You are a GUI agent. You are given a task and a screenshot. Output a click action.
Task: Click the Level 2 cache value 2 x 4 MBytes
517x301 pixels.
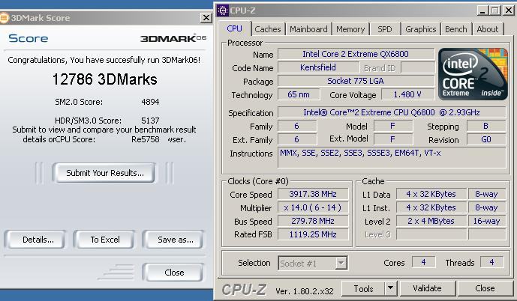pyautogui.click(x=431, y=221)
